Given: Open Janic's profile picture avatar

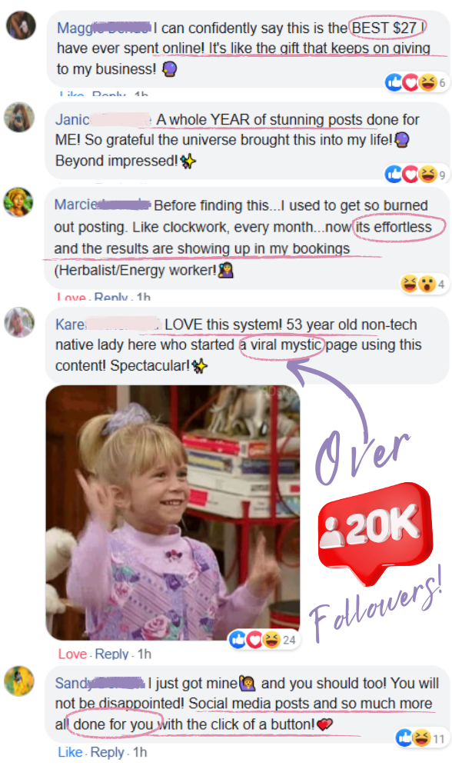Looking at the screenshot, I should coord(19,117).
